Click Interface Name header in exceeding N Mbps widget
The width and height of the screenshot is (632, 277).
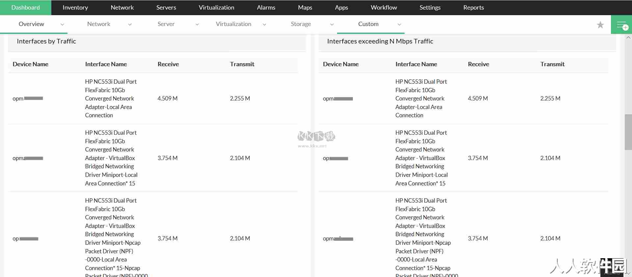(416, 64)
